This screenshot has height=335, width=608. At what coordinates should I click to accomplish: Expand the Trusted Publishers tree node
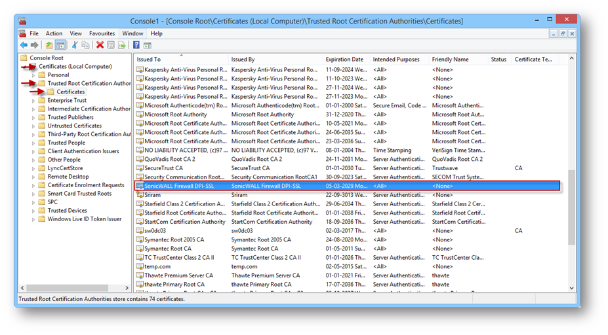pos(34,118)
